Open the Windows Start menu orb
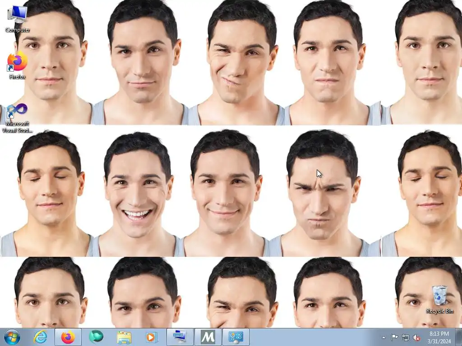462x346 pixels. point(12,337)
